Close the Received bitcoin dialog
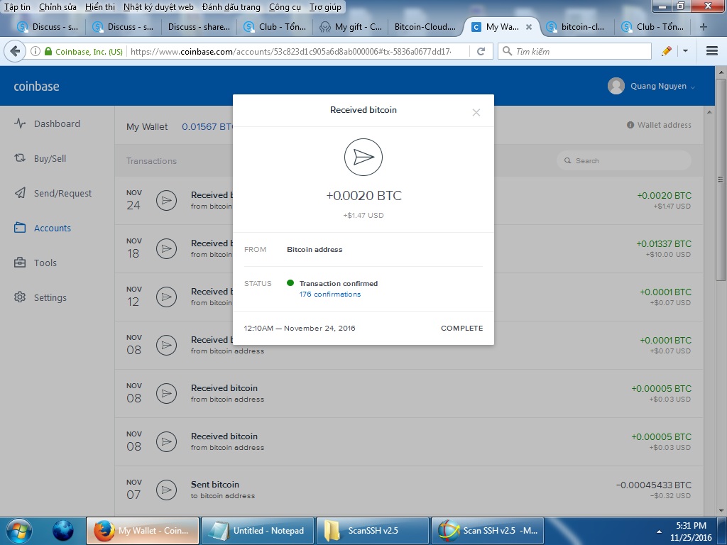This screenshot has width=727, height=545. [476, 113]
